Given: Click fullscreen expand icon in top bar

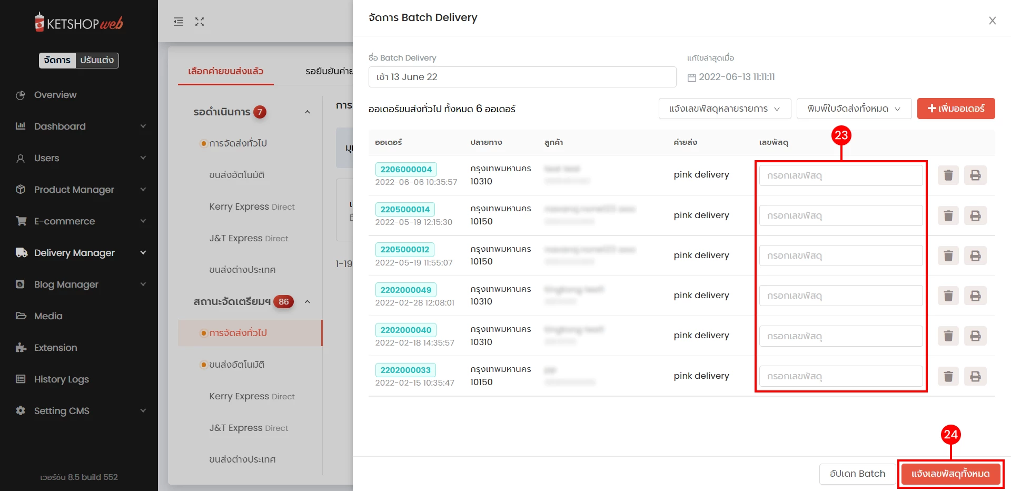Looking at the screenshot, I should [x=200, y=22].
